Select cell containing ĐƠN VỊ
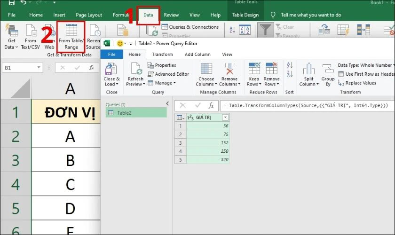 [66, 111]
